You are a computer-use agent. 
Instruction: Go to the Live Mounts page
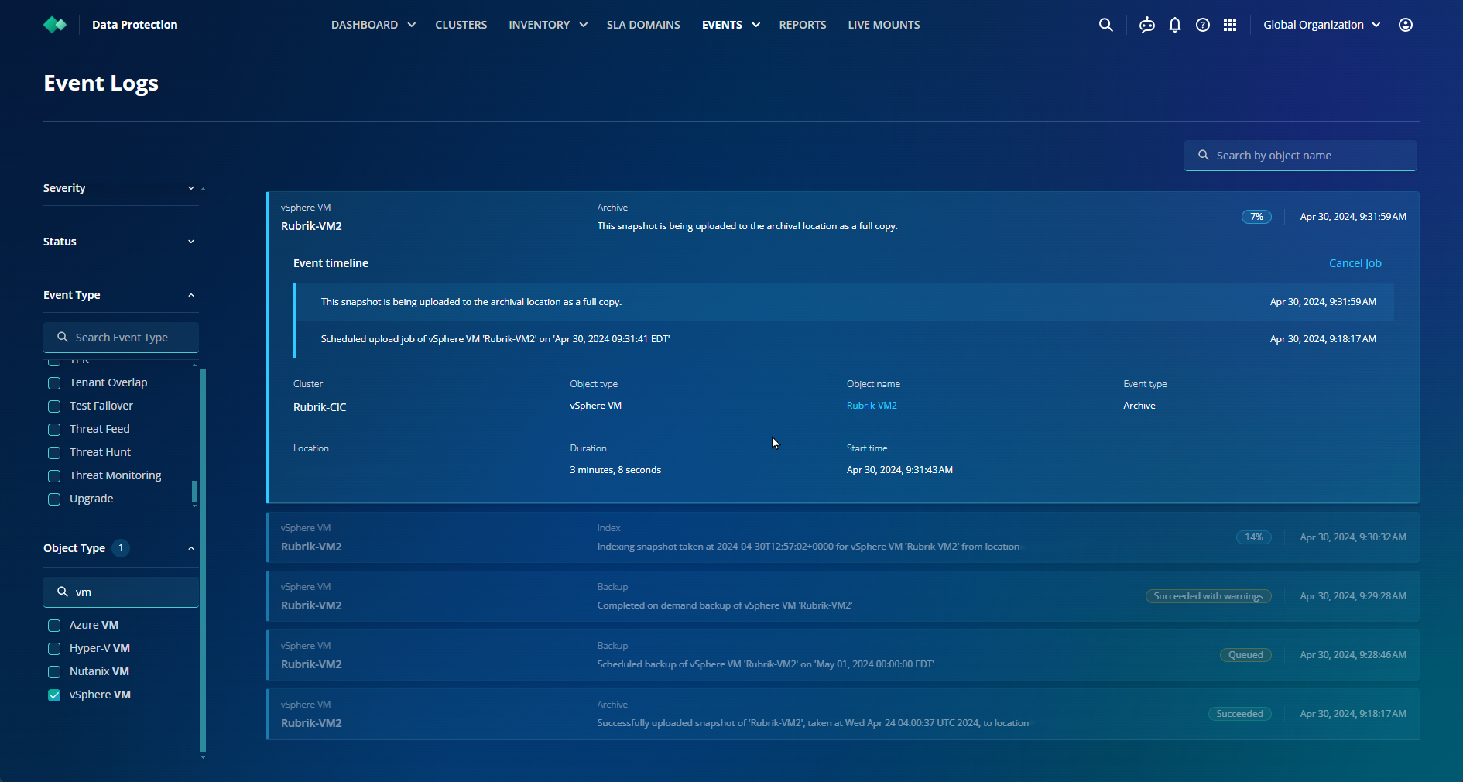[884, 25]
